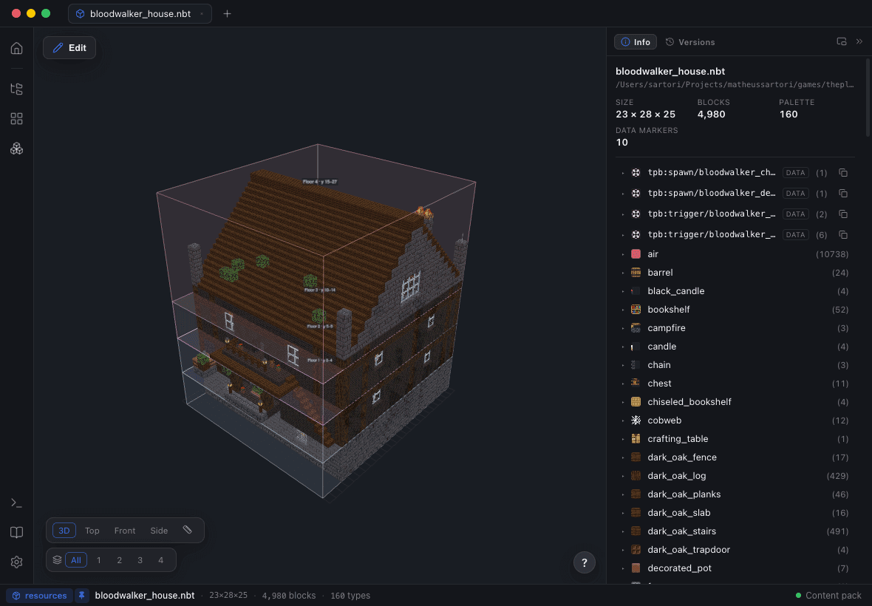
Task: Click the Edit button
Action: pos(69,48)
